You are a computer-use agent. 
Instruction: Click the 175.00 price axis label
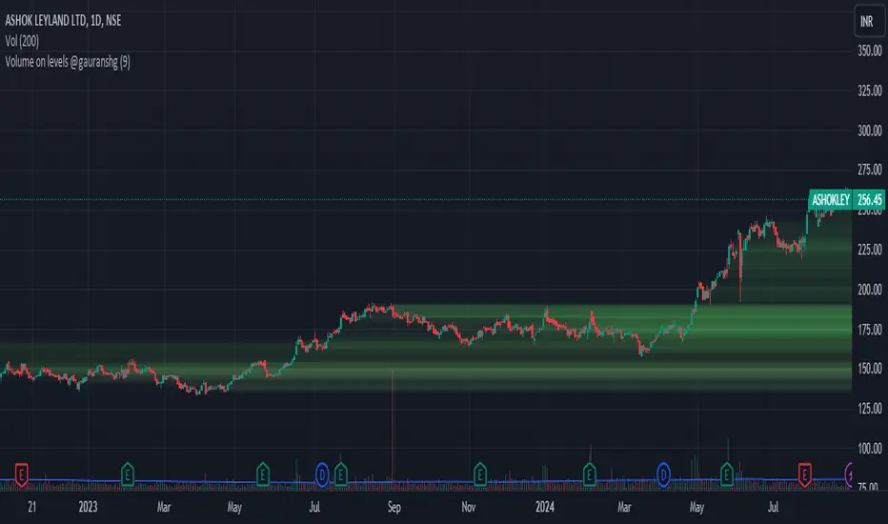pyautogui.click(x=869, y=330)
